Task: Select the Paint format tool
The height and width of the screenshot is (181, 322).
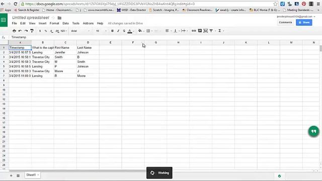Action: point(32,31)
